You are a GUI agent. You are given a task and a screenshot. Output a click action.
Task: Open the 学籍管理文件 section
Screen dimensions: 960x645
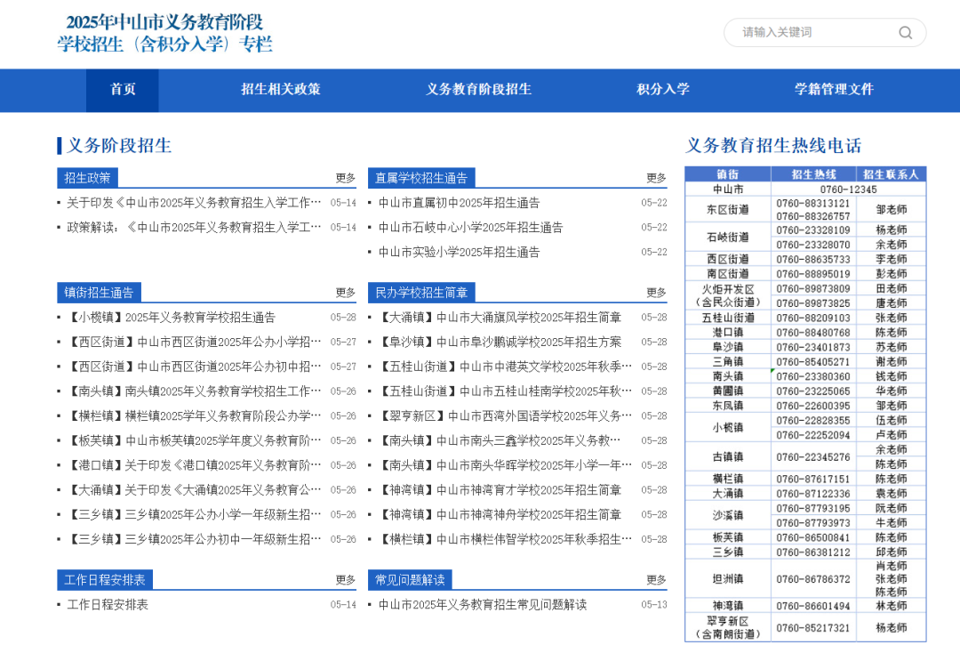tap(834, 90)
